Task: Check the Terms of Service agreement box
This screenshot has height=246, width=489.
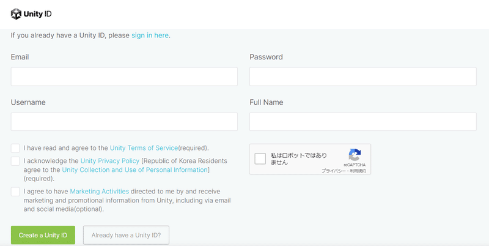Action: click(x=15, y=148)
